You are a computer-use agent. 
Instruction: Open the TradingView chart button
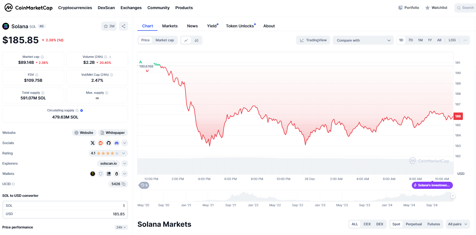[x=313, y=40]
